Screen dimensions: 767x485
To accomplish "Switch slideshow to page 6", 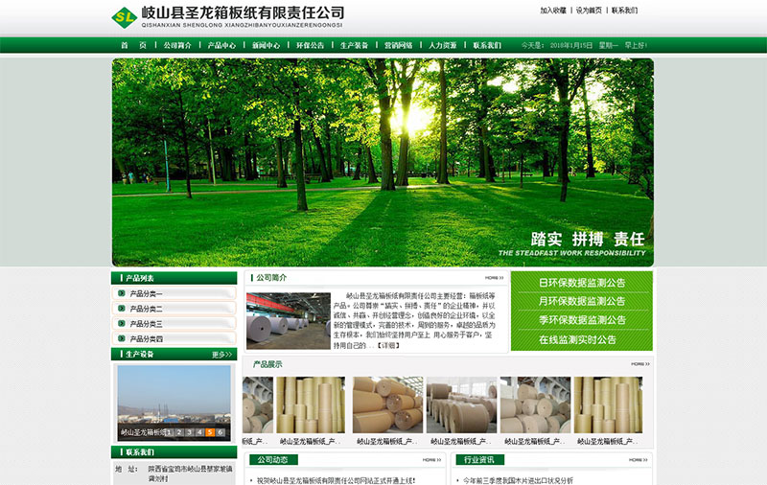I will click(221, 432).
